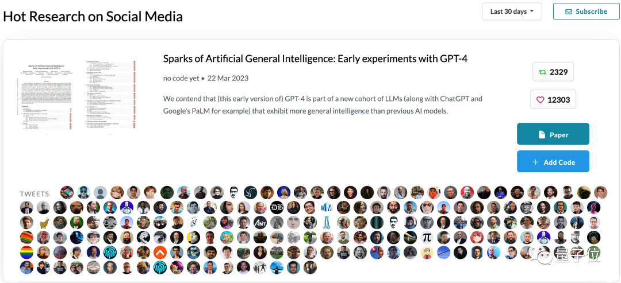Select the black DB logo avatar

point(277,207)
